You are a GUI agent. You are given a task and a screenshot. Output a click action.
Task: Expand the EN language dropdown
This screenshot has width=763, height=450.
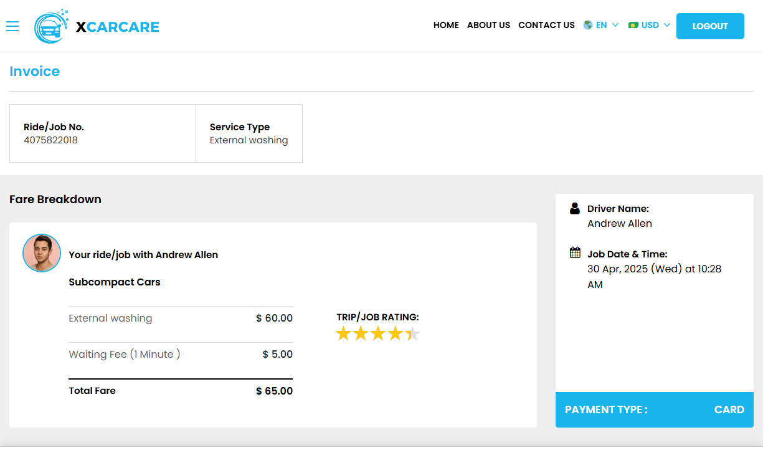point(601,25)
